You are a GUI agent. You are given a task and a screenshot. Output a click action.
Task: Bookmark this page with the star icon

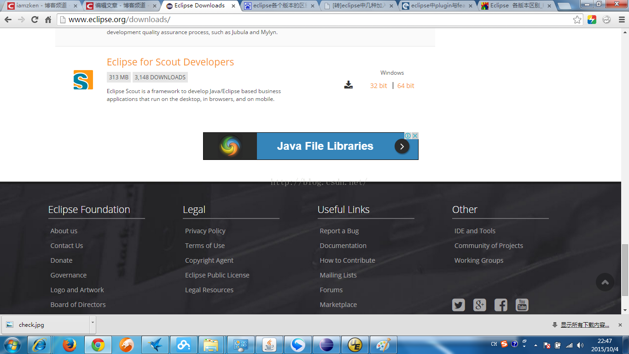(577, 20)
